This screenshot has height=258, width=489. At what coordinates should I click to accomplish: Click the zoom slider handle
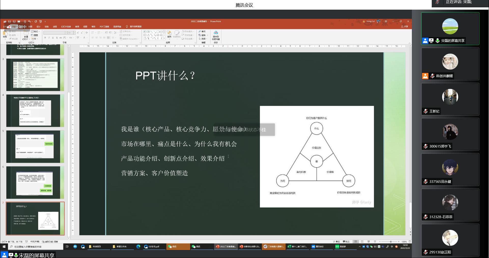390,241
